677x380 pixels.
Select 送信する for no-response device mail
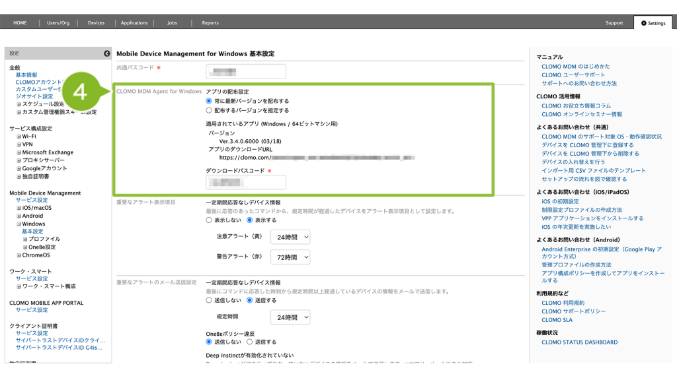pos(249,300)
